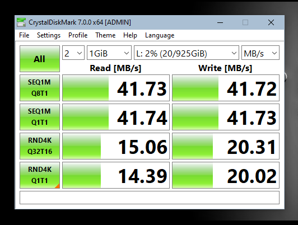Screen dimensions: 298x225
Task: Open the L: drive selection dropdown
Action: pos(187,53)
